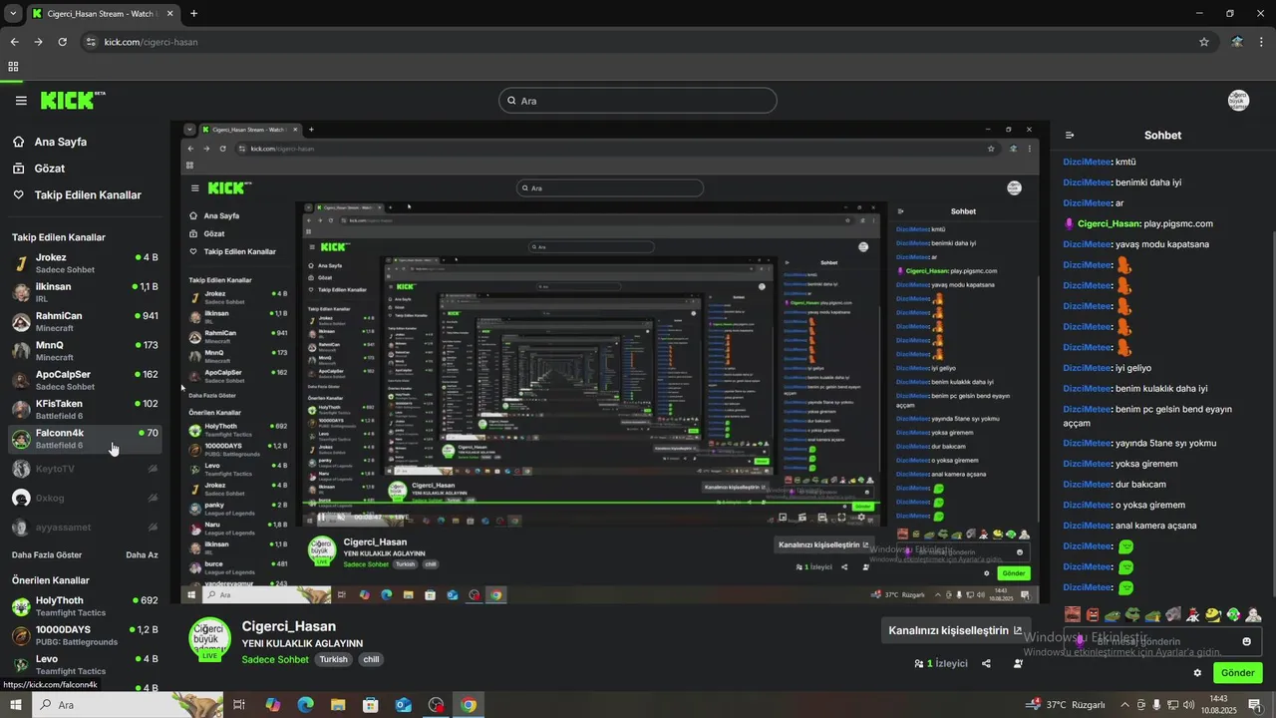Open offline KeytoTV channel
This screenshot has width=1276, height=718.
pos(85,469)
